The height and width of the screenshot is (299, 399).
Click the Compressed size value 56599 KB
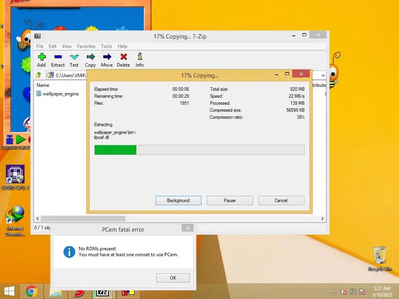(x=295, y=110)
